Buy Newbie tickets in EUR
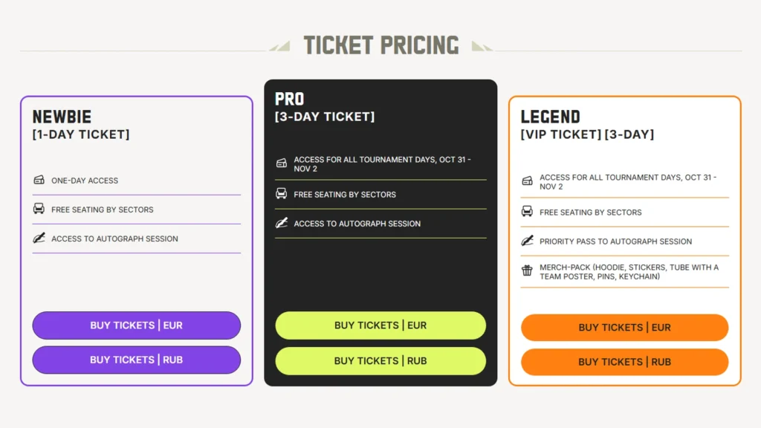Viewport: 761px width, 428px height. coord(136,325)
